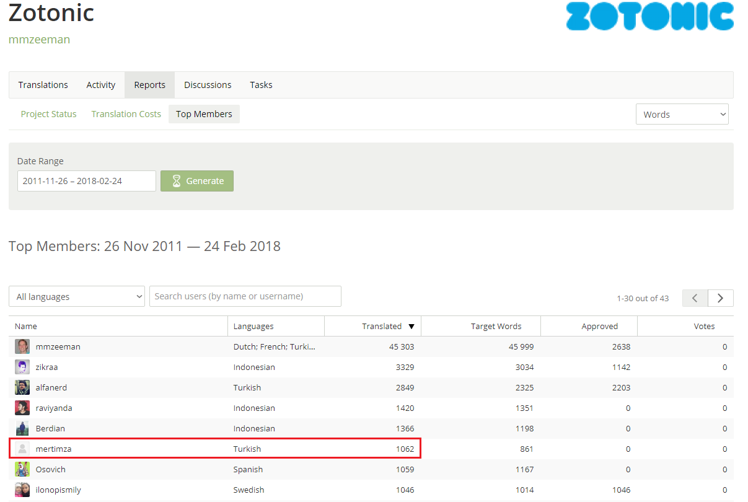Image resolution: width=748 pixels, height=502 pixels.
Task: Open member alfanerd in the list
Action: coord(51,387)
